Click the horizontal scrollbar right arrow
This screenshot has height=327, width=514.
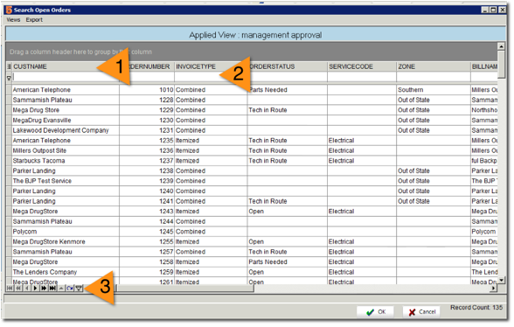coord(494,289)
